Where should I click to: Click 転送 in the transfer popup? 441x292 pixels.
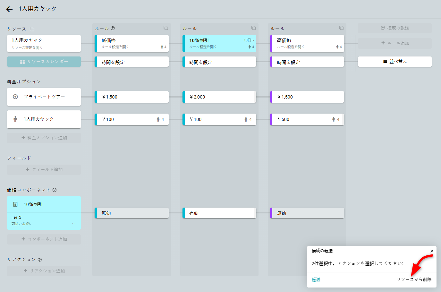coord(316,279)
